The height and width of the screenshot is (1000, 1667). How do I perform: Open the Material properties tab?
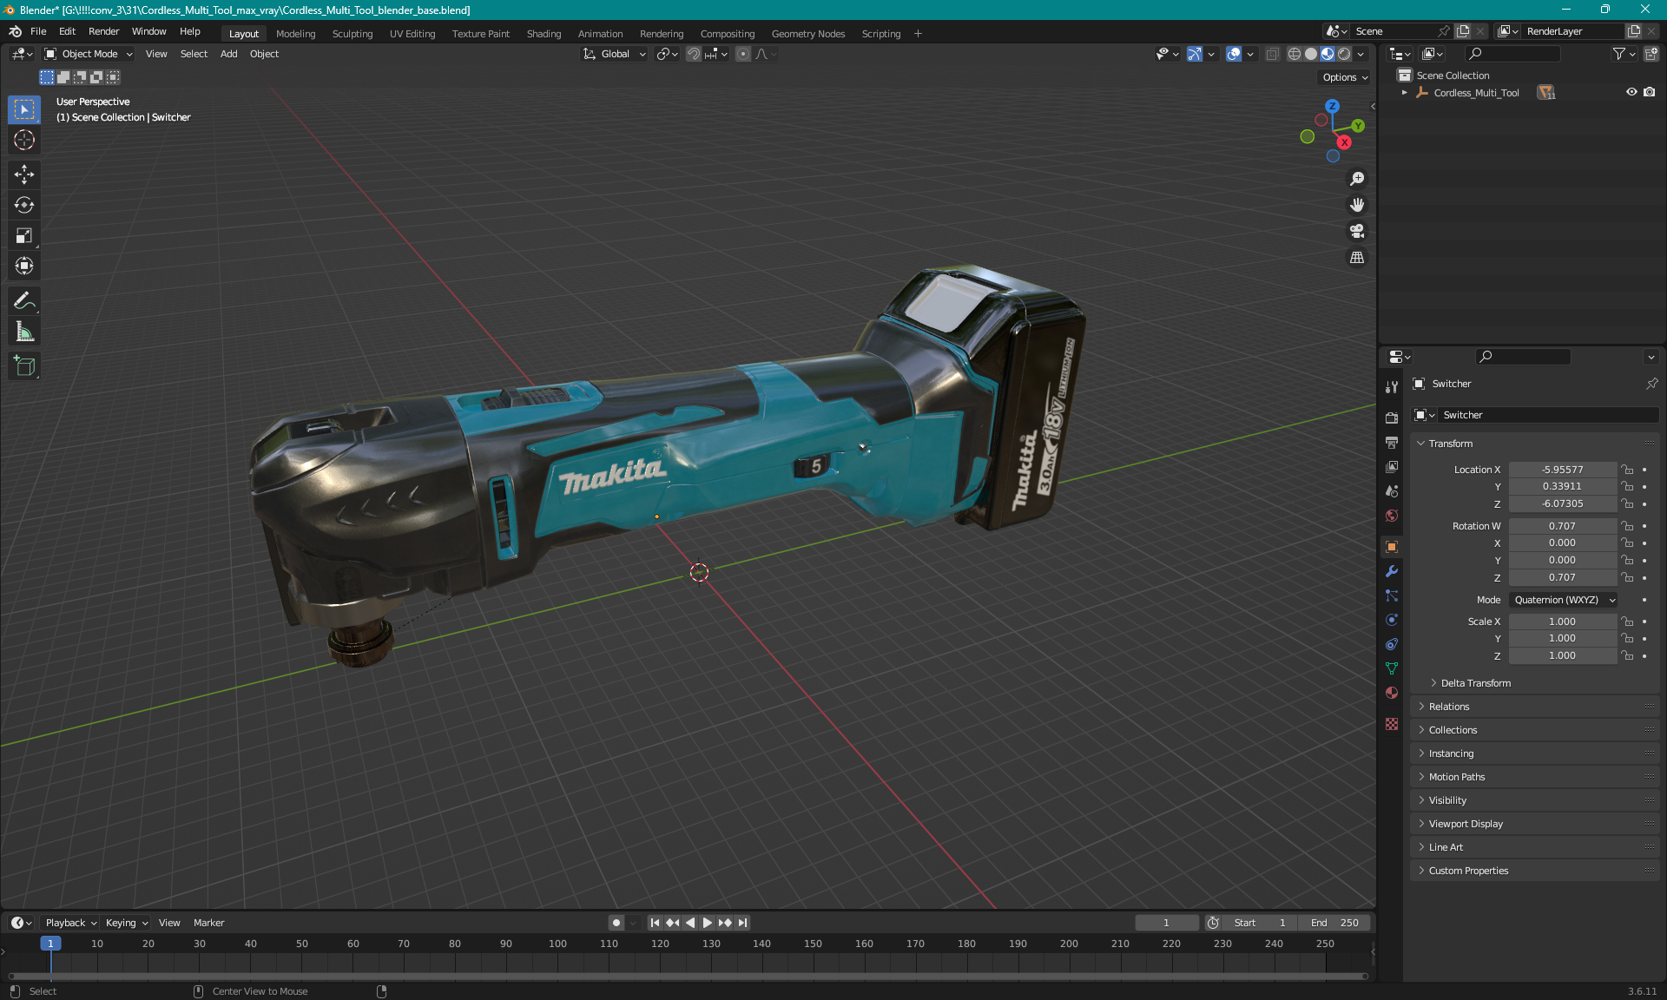[1392, 693]
